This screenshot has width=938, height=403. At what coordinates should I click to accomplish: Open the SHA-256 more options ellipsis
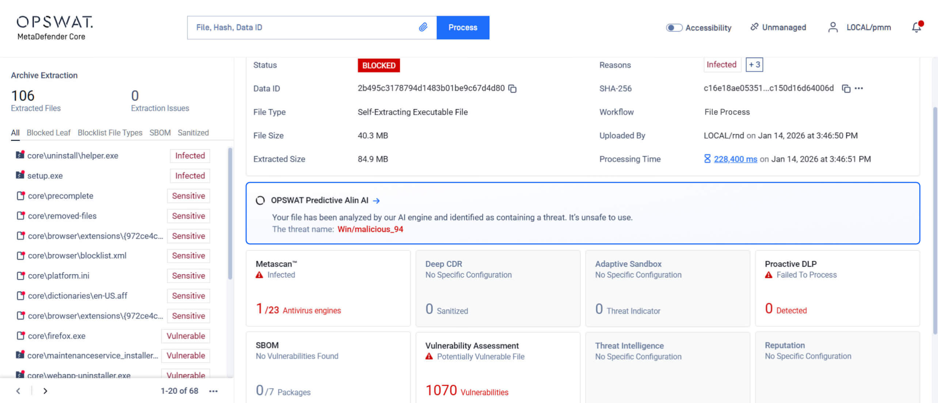coord(859,88)
